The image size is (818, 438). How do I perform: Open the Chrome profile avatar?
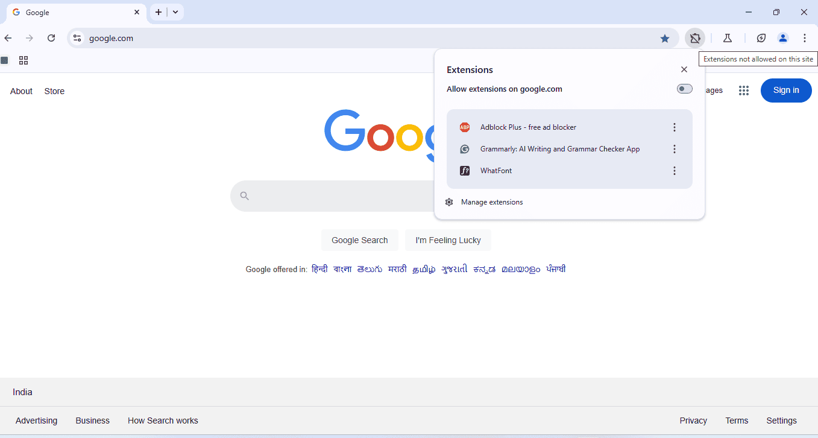coord(783,38)
